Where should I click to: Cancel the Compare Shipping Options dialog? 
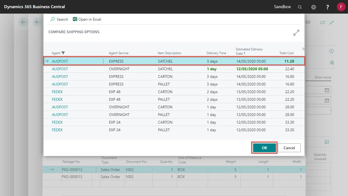[x=289, y=148]
